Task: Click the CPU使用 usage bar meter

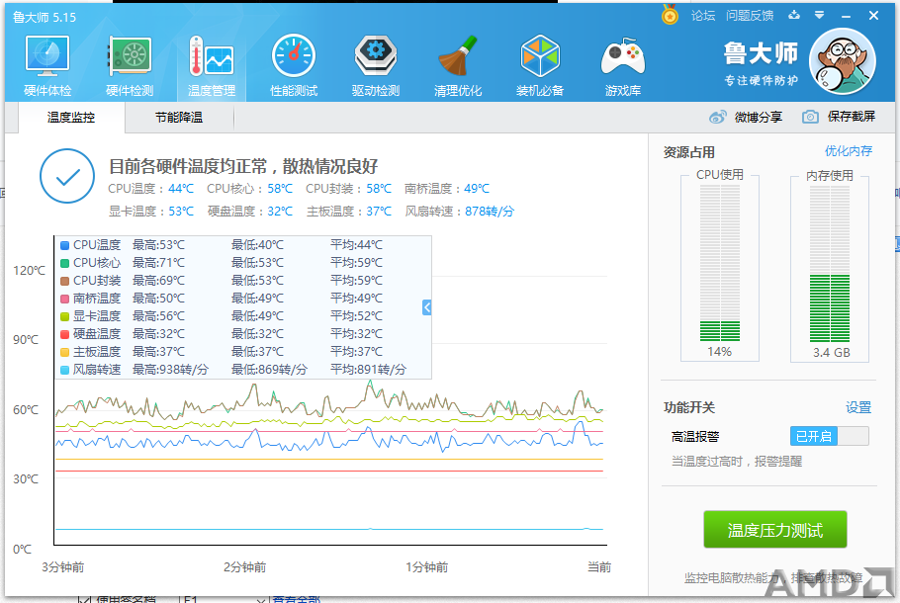Action: tap(720, 263)
